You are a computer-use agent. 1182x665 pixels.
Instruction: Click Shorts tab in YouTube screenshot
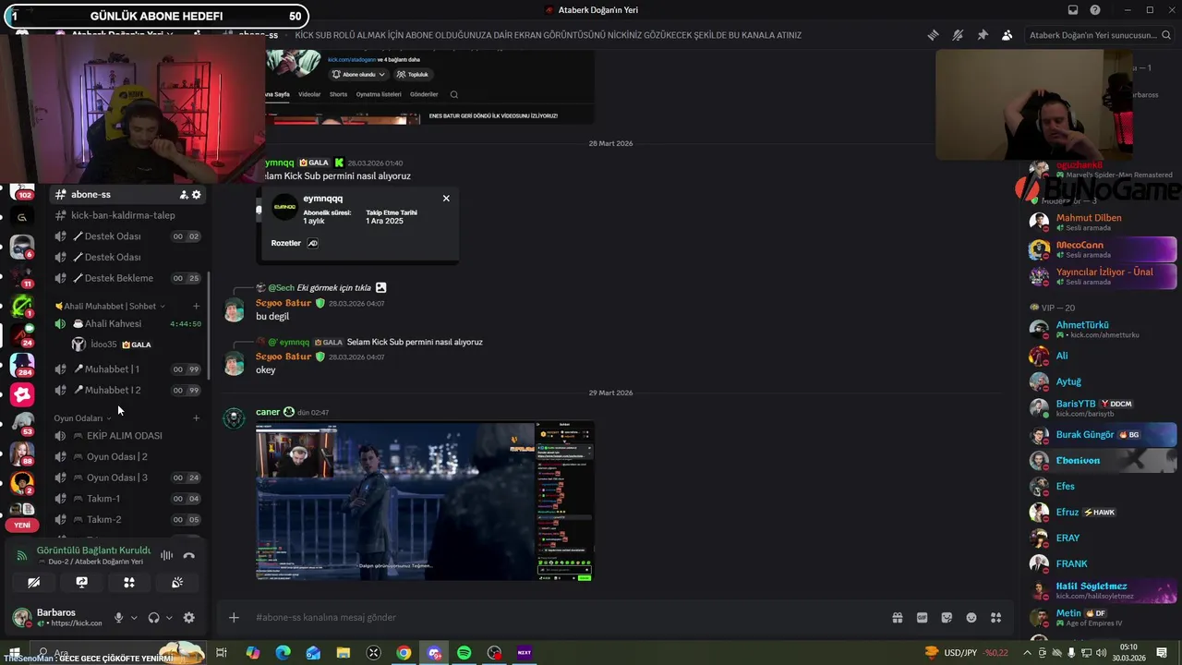338,94
